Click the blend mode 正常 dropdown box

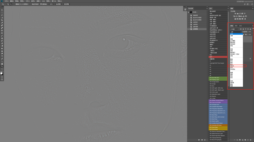tap(236, 32)
